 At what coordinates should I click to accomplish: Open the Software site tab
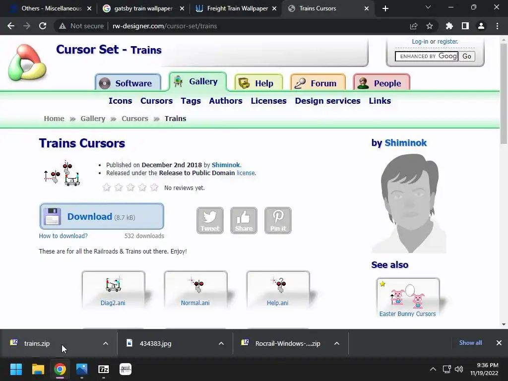[128, 83]
